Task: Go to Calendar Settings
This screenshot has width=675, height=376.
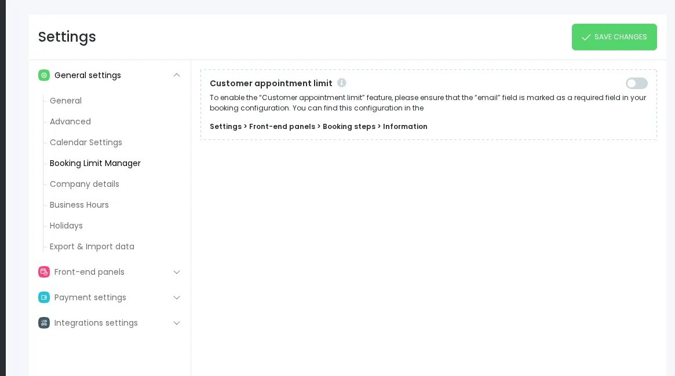Action: 86,142
